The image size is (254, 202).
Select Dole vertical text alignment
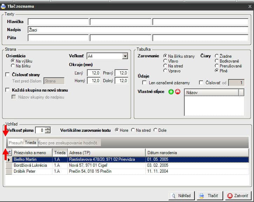155,130
